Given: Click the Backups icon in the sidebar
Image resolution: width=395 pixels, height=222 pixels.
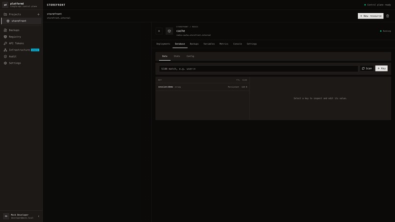Looking at the screenshot, I should click(5, 30).
